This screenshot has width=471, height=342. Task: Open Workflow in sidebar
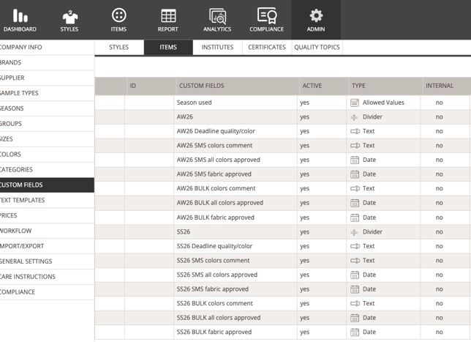click(x=47, y=231)
